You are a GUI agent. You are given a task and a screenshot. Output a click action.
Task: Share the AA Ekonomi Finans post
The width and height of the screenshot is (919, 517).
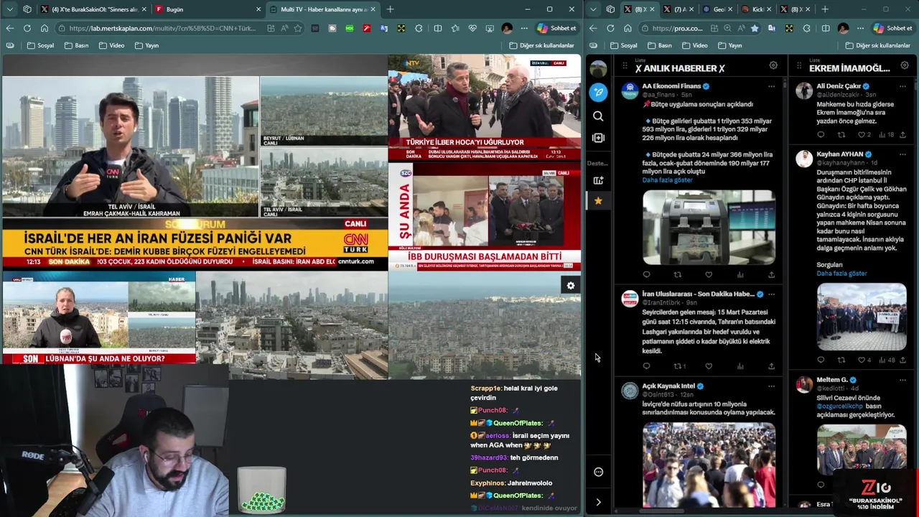pos(771,274)
